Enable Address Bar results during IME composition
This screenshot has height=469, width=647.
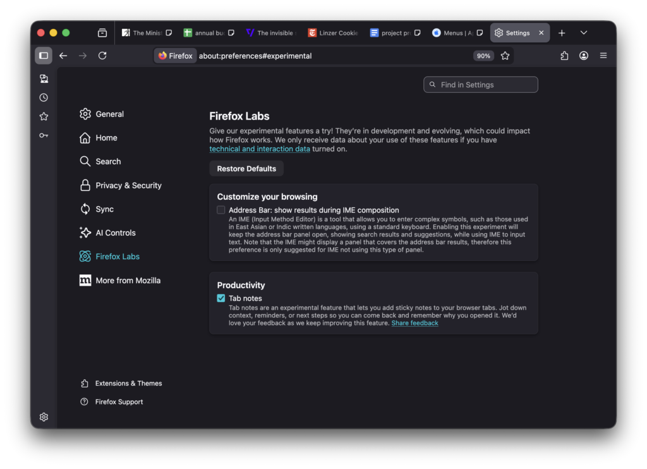221,209
